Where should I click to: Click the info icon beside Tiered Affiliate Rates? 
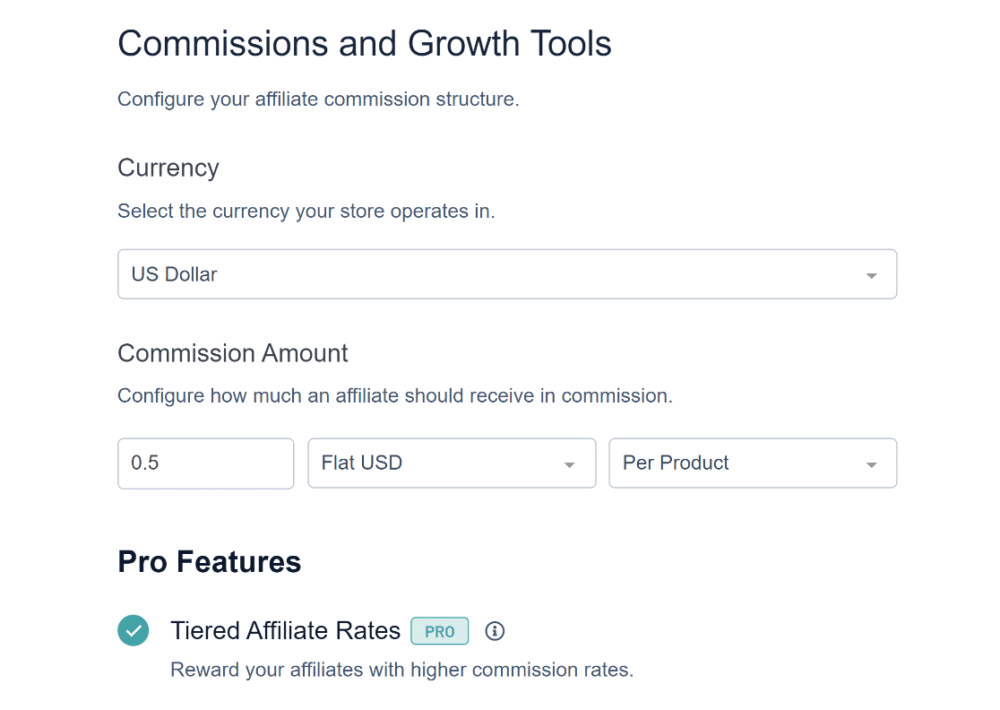point(495,631)
